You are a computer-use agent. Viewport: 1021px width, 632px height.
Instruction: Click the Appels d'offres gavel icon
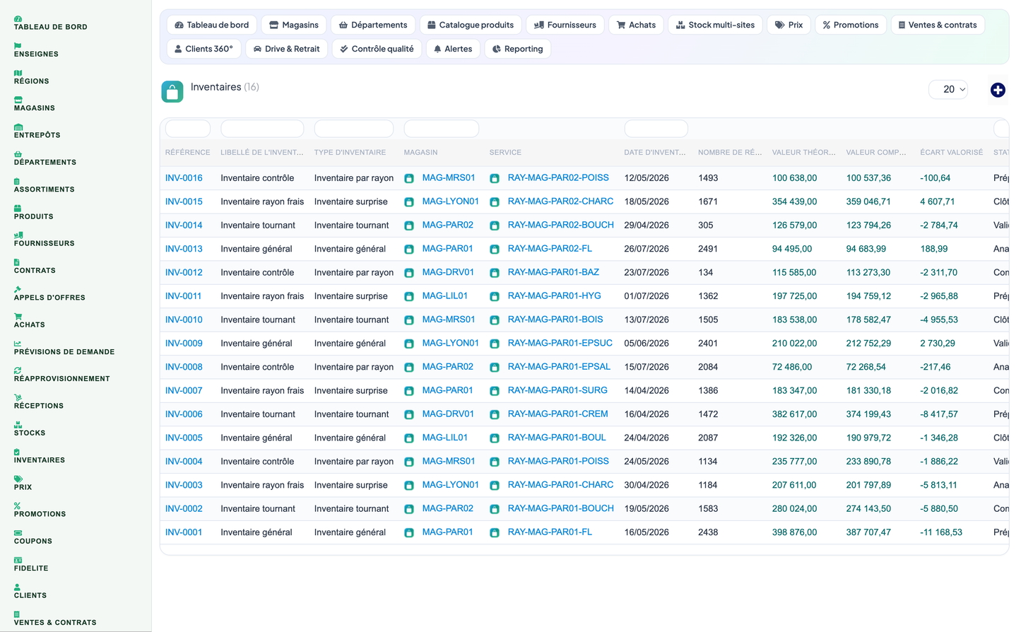coord(18,290)
